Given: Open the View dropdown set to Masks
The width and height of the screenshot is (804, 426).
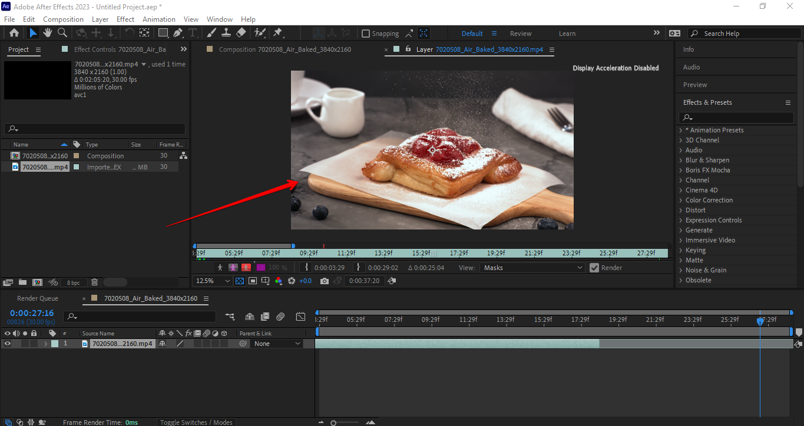Looking at the screenshot, I should (530, 268).
